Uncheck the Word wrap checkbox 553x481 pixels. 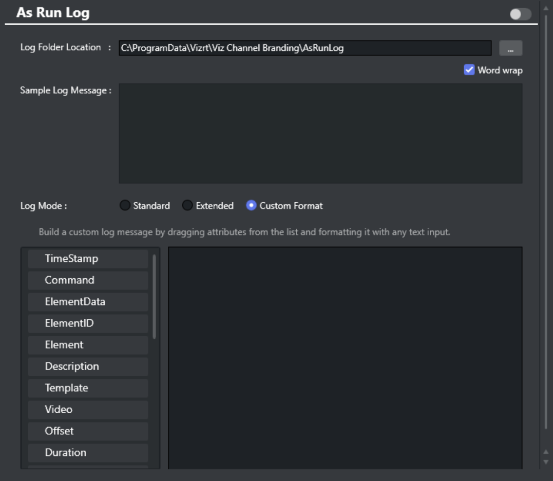pos(469,70)
